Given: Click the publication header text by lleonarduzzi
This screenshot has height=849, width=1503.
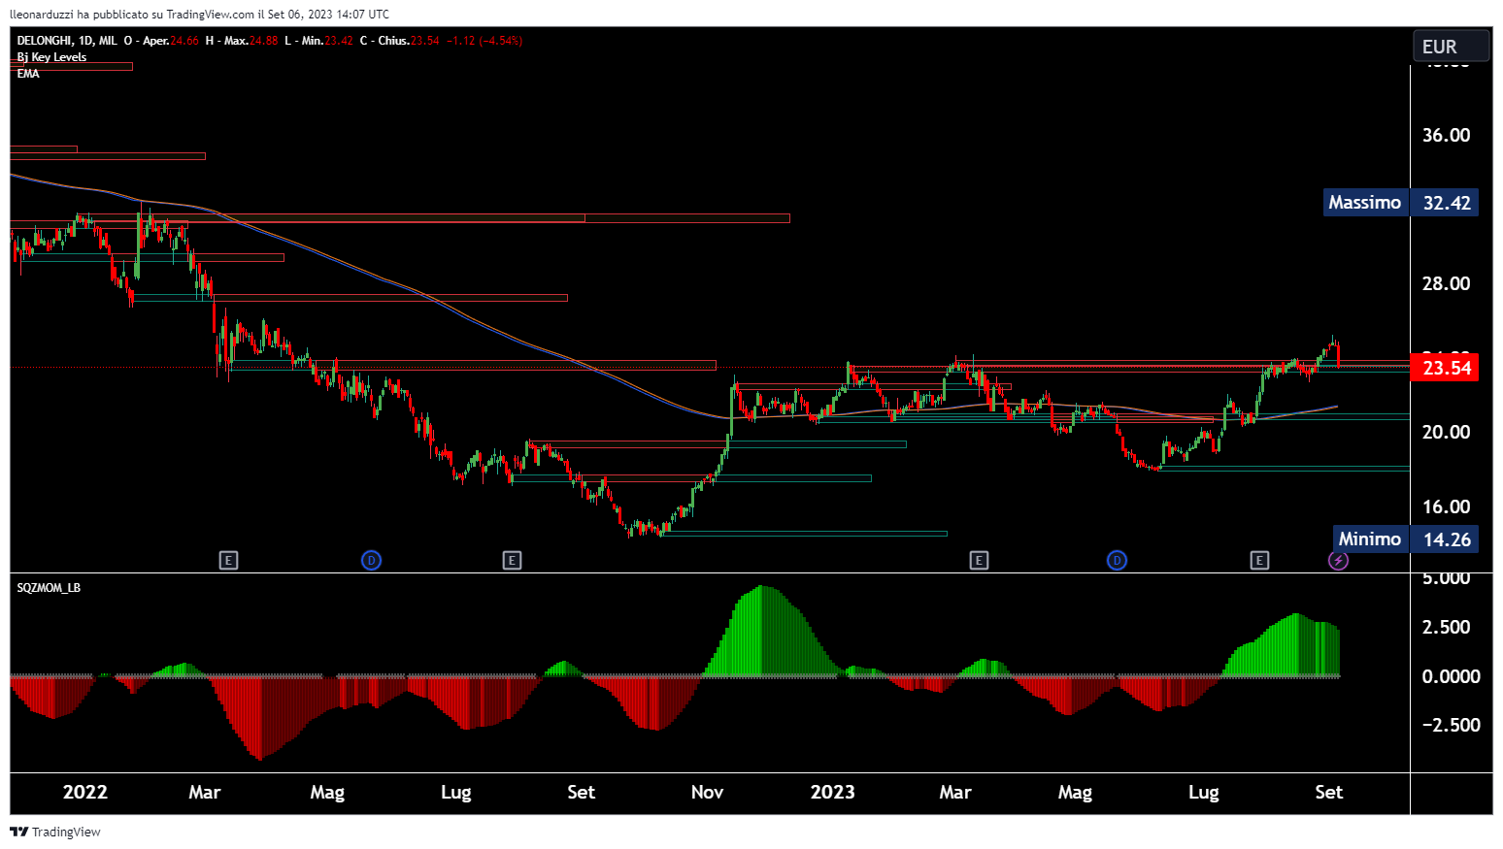Looking at the screenshot, I should [x=199, y=14].
